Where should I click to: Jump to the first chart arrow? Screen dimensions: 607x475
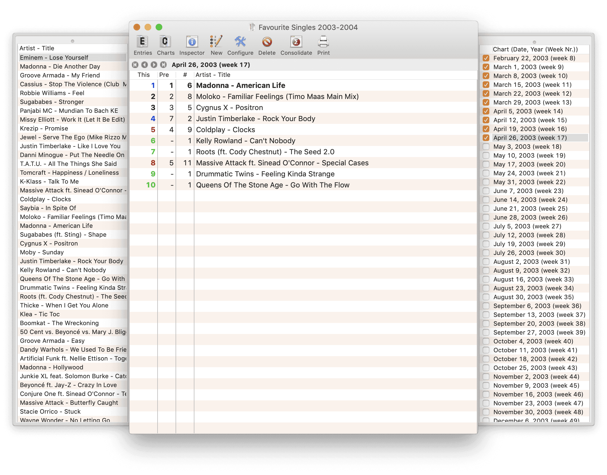click(135, 65)
